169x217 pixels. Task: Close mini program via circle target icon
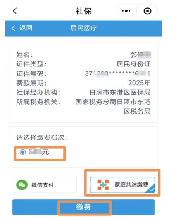point(147,11)
